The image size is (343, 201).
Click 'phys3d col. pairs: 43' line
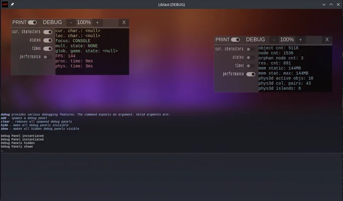click(284, 83)
